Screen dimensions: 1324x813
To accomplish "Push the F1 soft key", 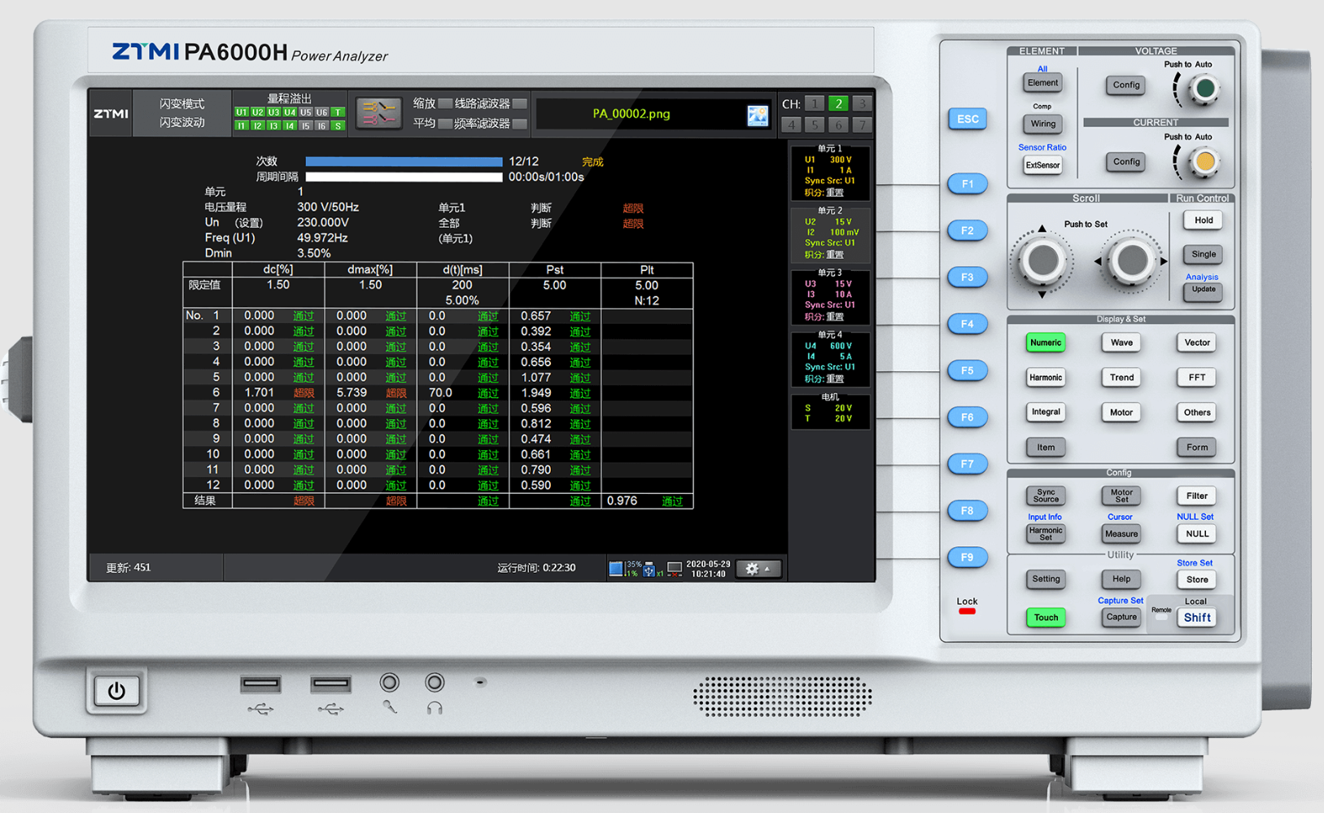I will 968,184.
